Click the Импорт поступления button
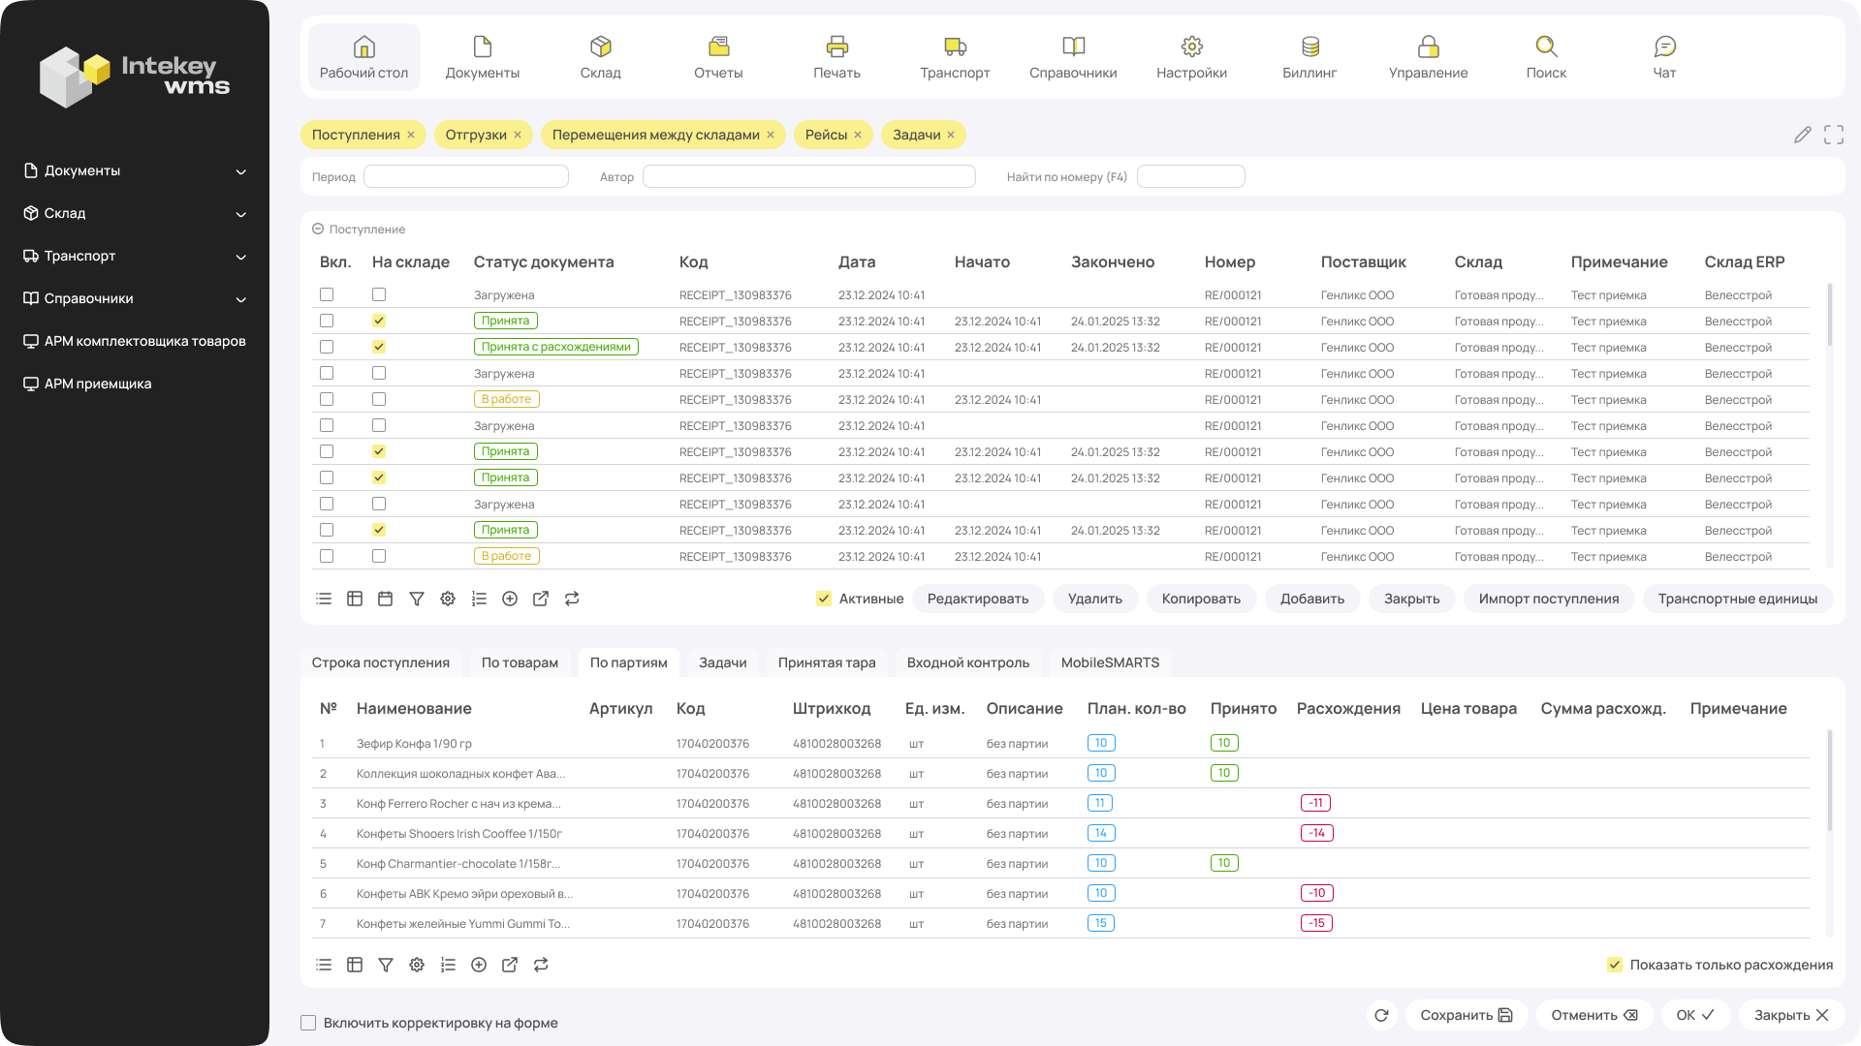This screenshot has height=1046, width=1861. (x=1548, y=599)
